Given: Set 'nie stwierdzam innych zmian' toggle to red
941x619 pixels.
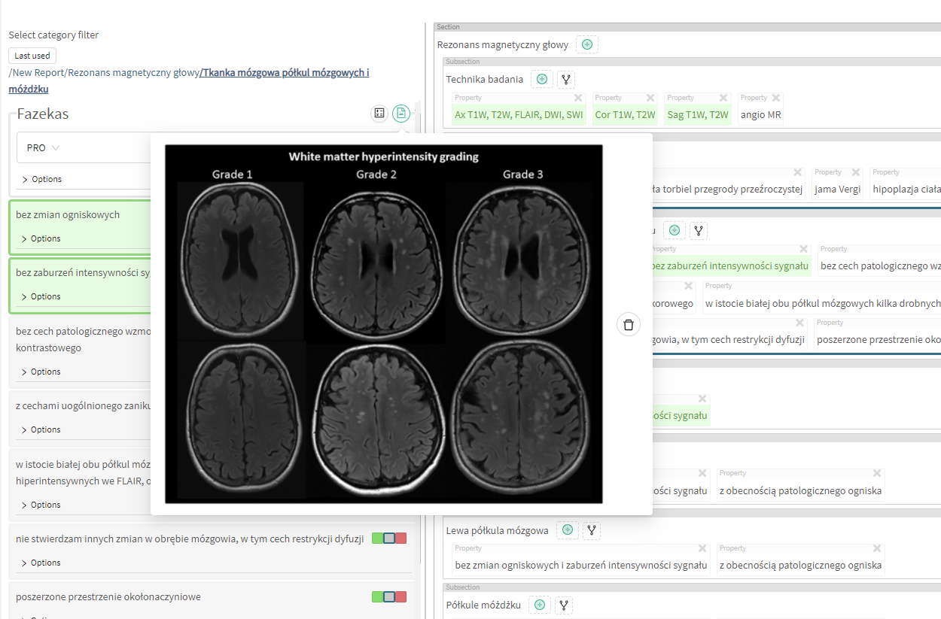Looking at the screenshot, I should [x=401, y=539].
